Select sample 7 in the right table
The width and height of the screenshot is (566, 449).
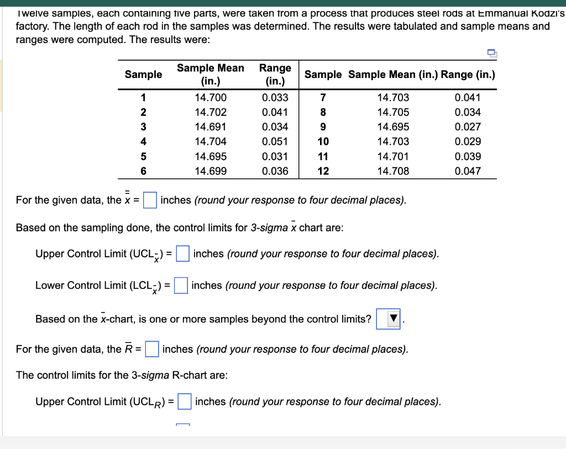point(323,97)
